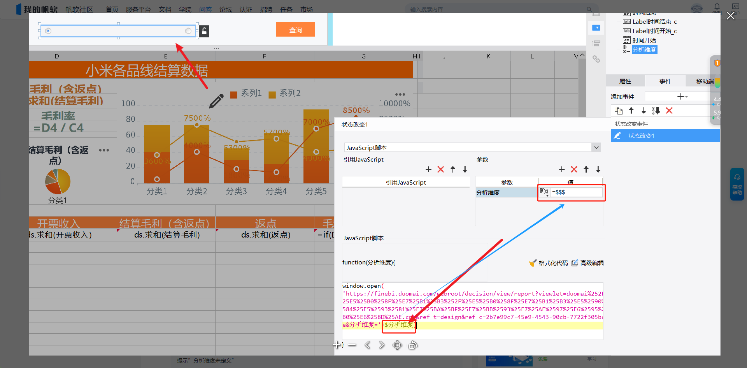Click the lock icon beside the radio widget
Viewport: 747px width, 368px height.
point(204,31)
